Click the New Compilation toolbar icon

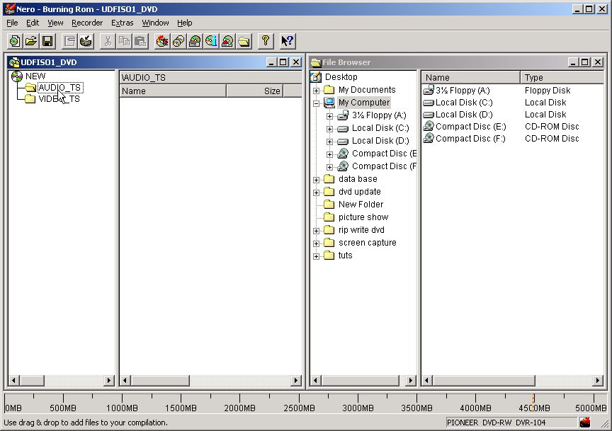pyautogui.click(x=15, y=41)
